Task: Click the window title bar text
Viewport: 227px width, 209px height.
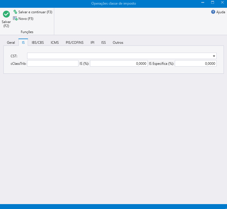Action: coord(113,3)
